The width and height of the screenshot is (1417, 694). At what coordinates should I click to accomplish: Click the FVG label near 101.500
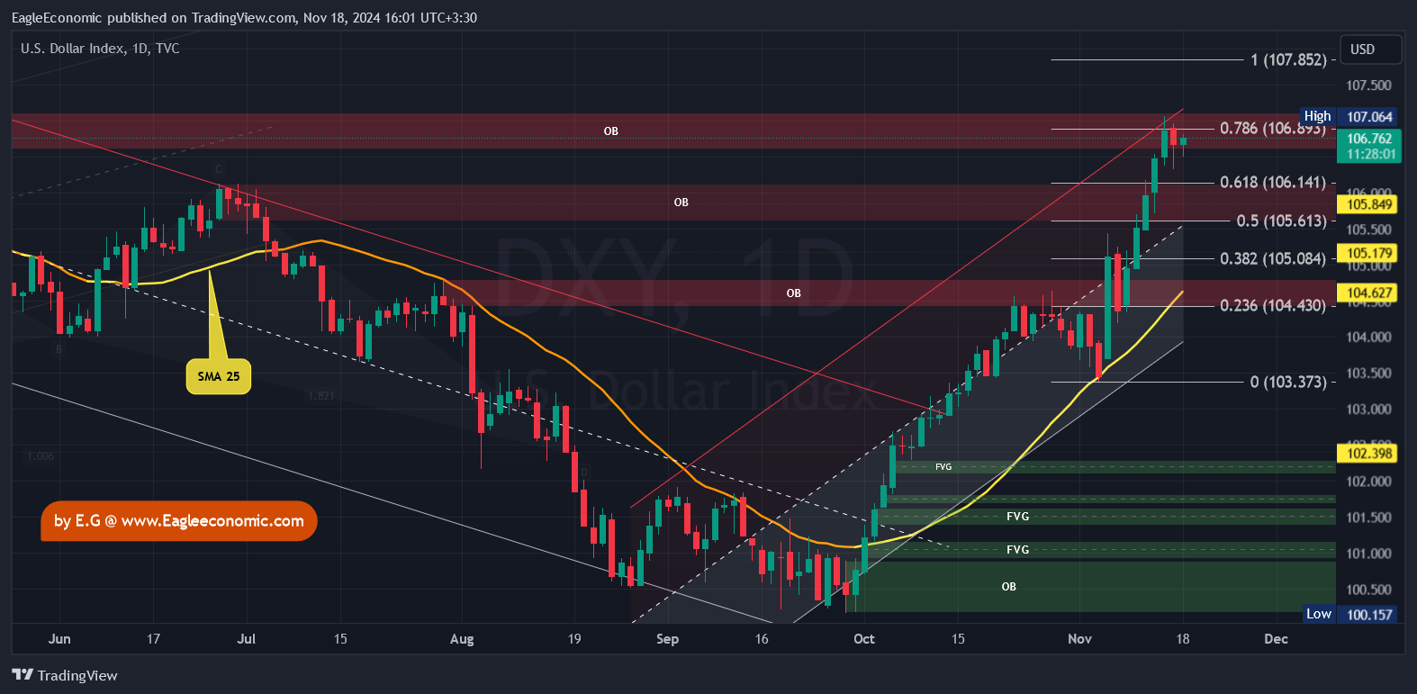pyautogui.click(x=1018, y=517)
